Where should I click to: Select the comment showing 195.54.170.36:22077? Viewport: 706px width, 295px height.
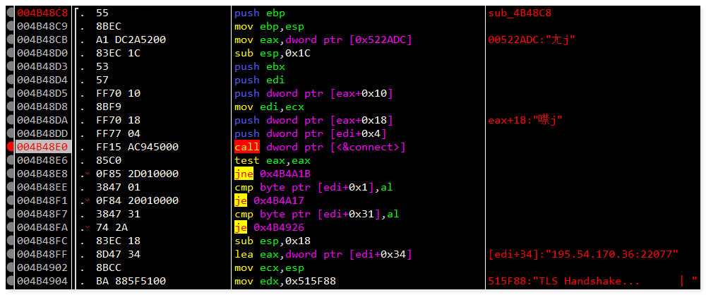coord(583,254)
